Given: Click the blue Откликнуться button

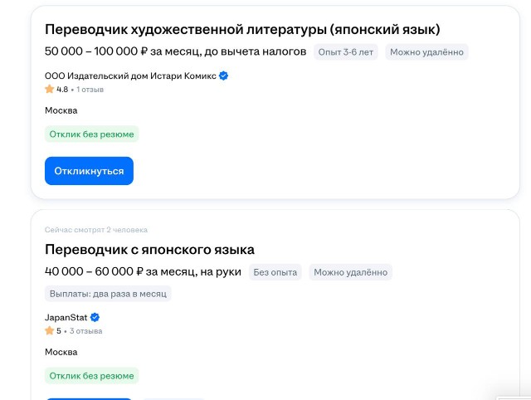Looking at the screenshot, I should click(89, 171).
